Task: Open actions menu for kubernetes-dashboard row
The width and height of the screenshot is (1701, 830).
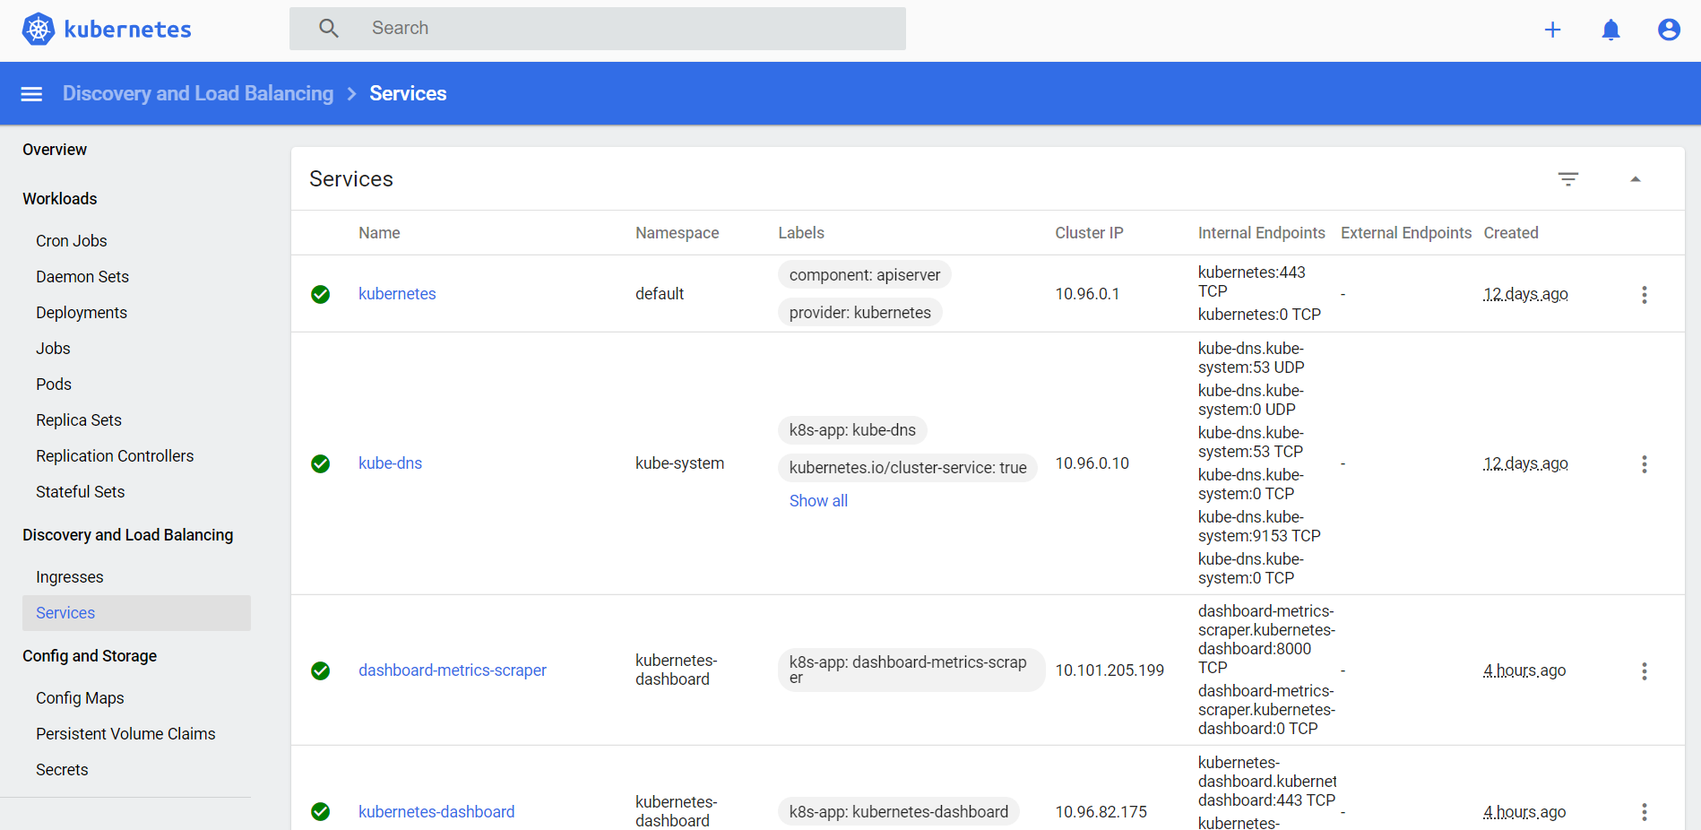Action: (x=1644, y=812)
